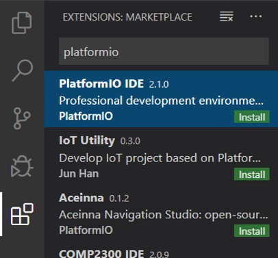Screen dimensions: 278x258
Task: Open the Run and Debug view icon
Action: click(22, 166)
